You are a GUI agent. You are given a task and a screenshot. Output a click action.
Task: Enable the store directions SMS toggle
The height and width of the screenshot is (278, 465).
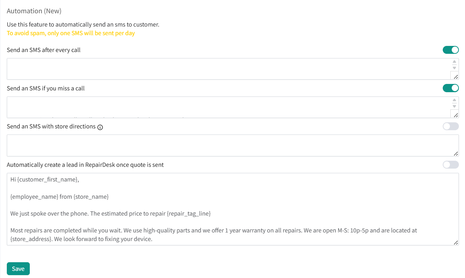click(x=451, y=126)
